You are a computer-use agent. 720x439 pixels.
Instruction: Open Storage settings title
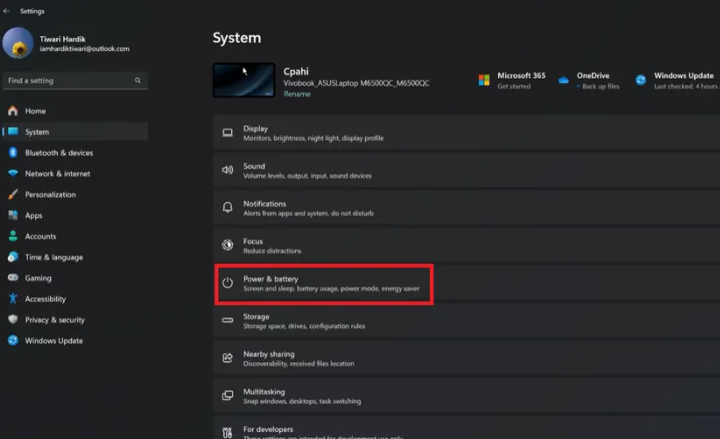256,317
